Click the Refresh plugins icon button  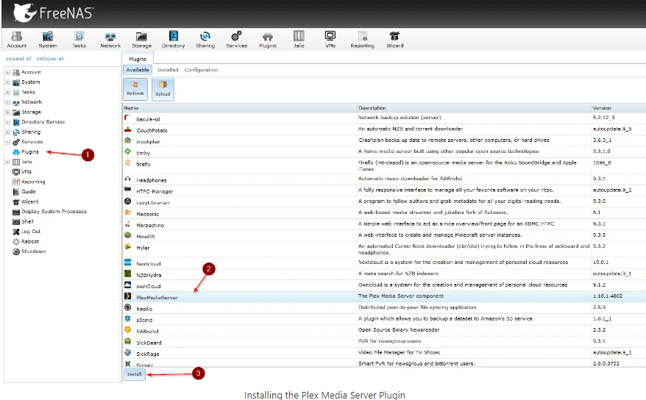135,89
